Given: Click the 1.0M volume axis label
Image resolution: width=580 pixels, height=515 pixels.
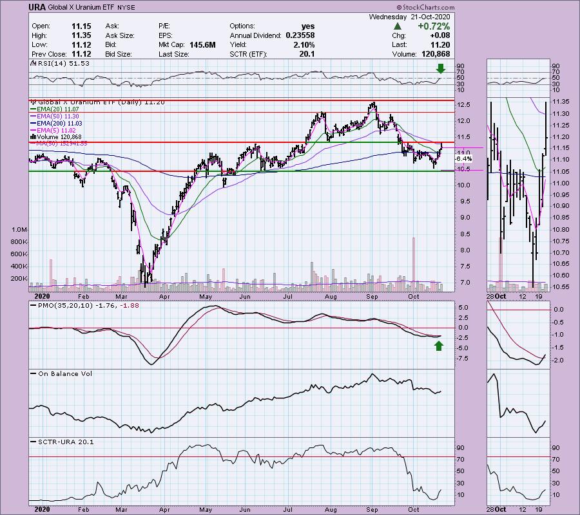Looking at the screenshot, I should point(19,229).
